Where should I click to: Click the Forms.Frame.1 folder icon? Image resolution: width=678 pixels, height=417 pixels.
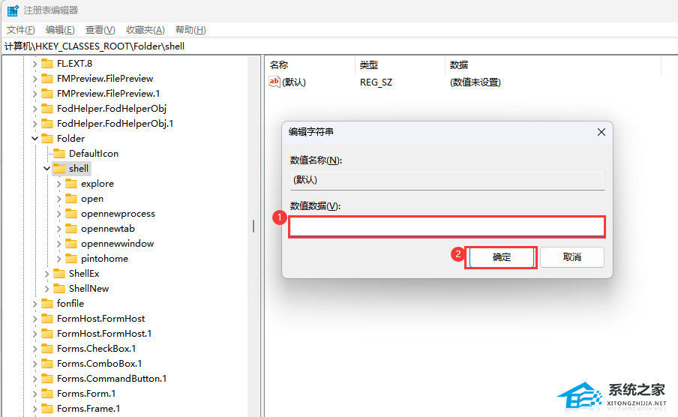point(47,409)
